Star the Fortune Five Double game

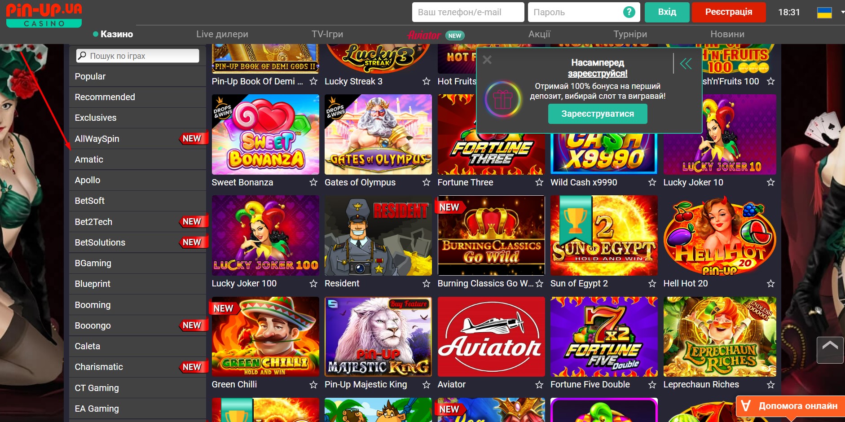(652, 385)
